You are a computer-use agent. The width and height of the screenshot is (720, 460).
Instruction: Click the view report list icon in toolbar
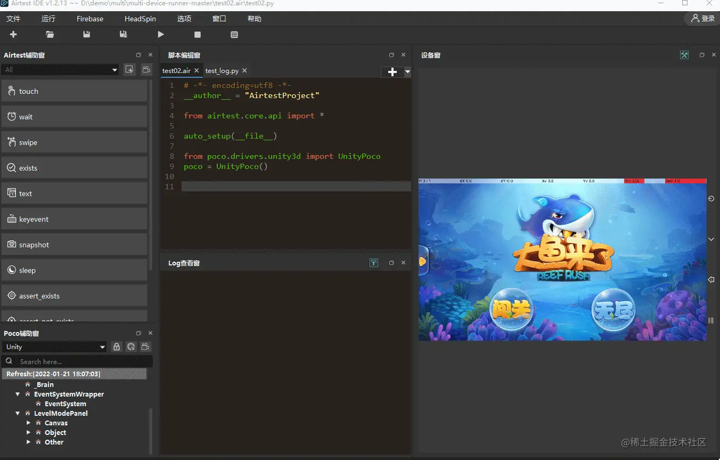click(234, 35)
